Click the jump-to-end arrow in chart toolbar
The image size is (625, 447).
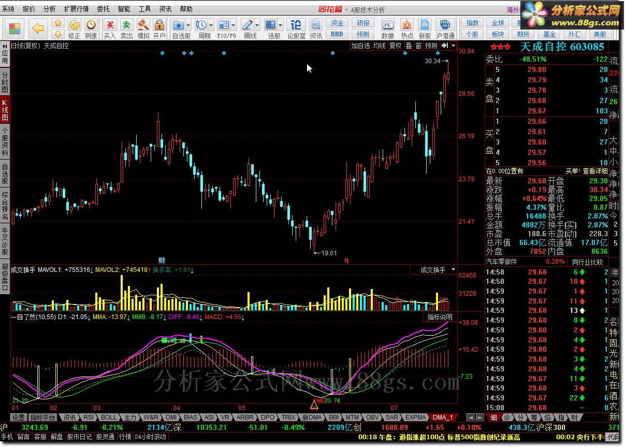(x=444, y=46)
